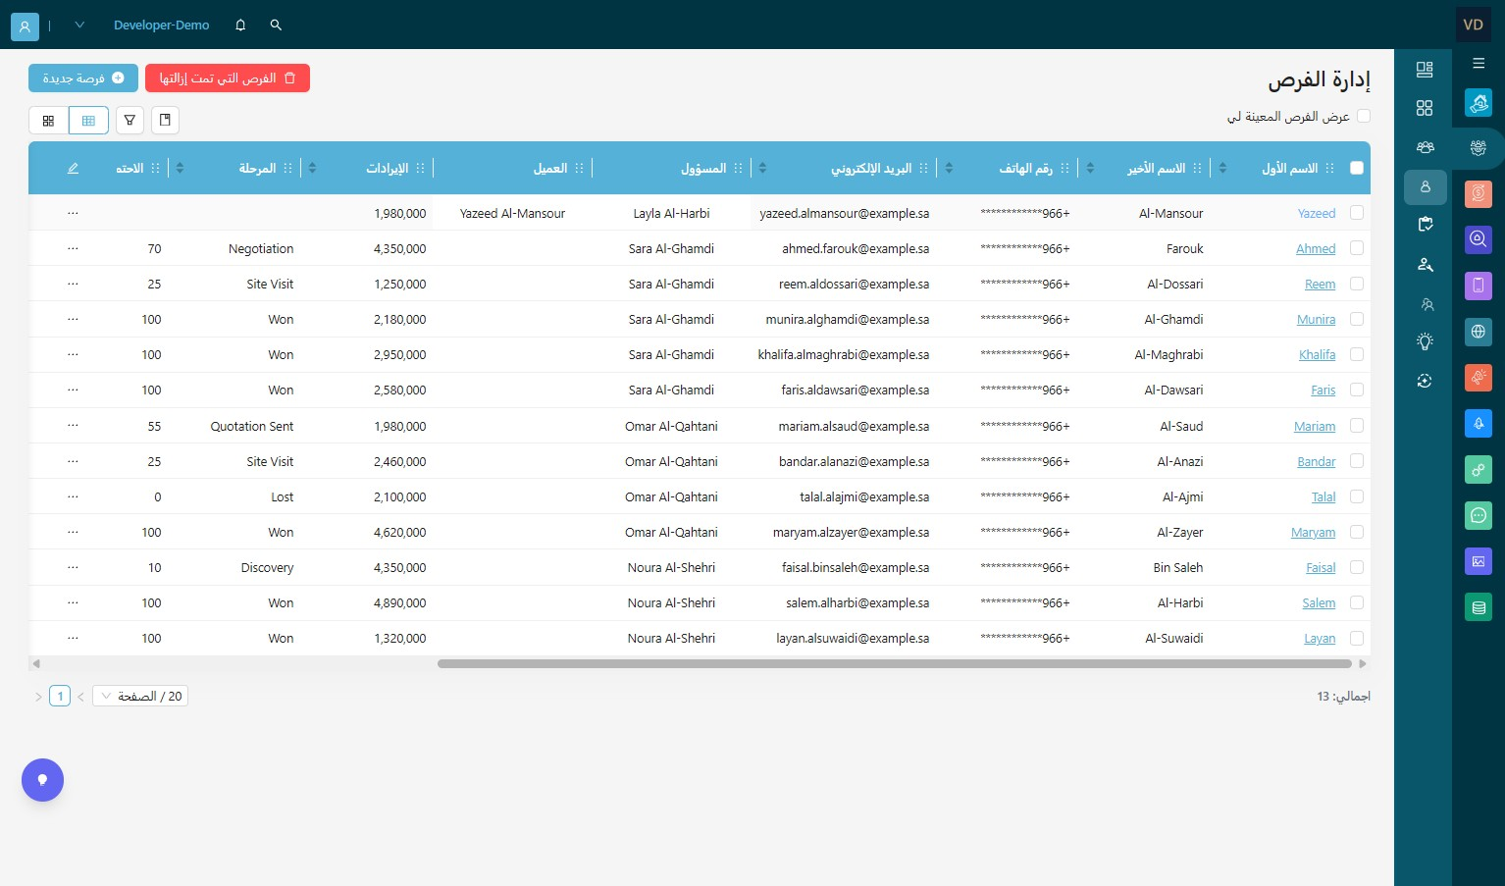The width and height of the screenshot is (1505, 886).
Task: Open the page size dropdown '20 / الصفحة'
Action: 140,697
